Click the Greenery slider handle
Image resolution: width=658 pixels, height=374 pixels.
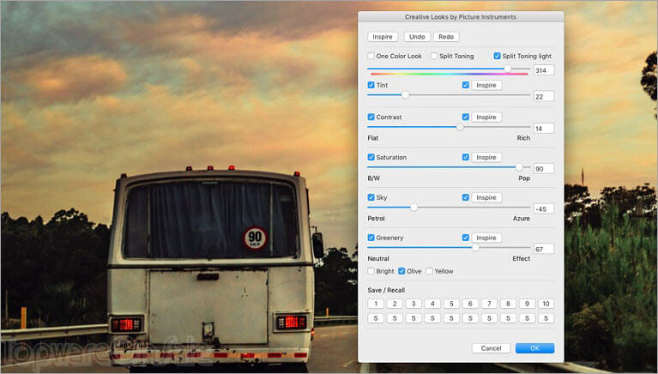475,248
